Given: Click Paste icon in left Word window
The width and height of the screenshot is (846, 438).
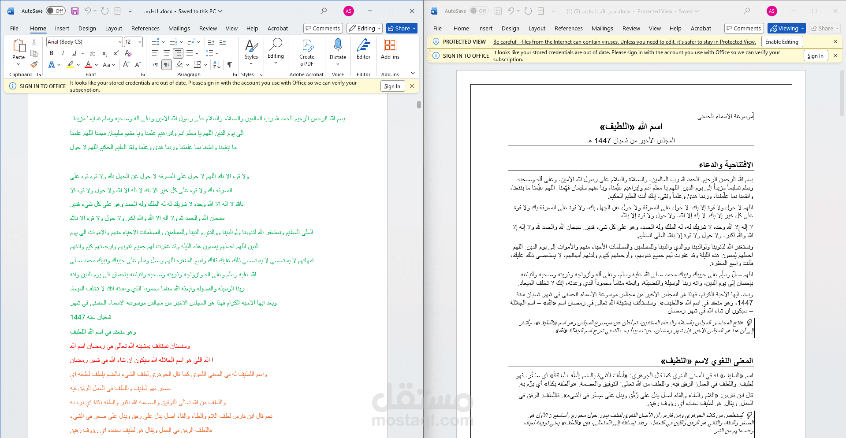Looking at the screenshot, I should pyautogui.click(x=19, y=46).
